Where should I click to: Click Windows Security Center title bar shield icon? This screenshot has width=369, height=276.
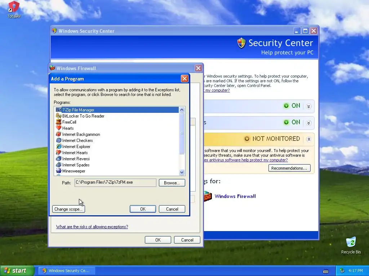click(x=54, y=31)
